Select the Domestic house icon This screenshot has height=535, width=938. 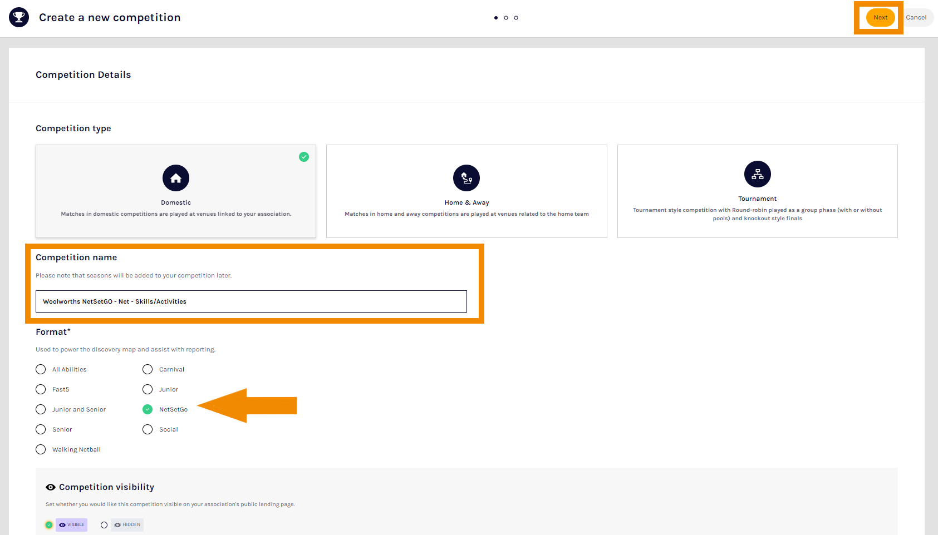[x=176, y=178]
